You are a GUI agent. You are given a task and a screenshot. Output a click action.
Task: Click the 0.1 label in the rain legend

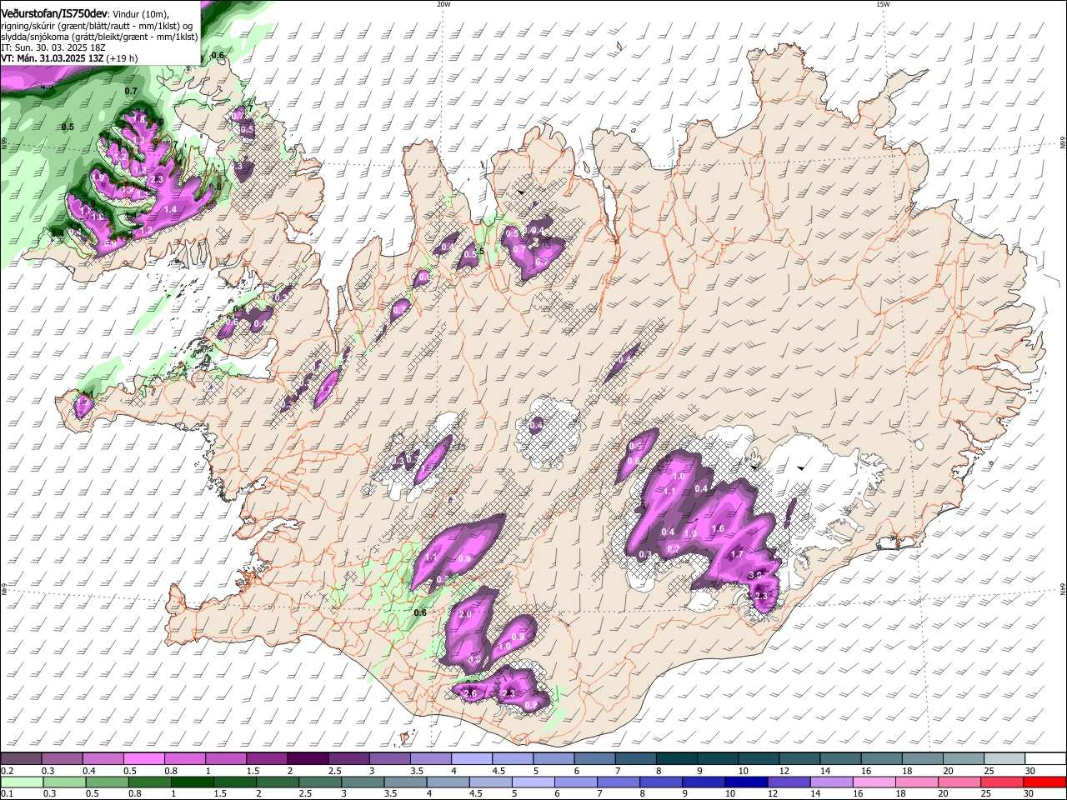(5, 794)
